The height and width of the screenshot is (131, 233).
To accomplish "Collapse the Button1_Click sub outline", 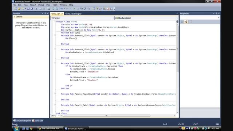I will [x=55, y=35].
